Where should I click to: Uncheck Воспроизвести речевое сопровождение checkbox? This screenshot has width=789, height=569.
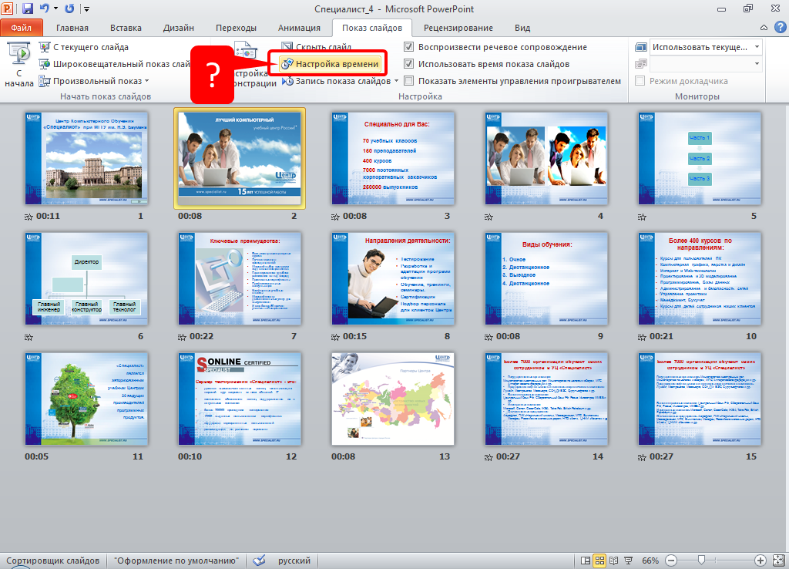(x=409, y=47)
